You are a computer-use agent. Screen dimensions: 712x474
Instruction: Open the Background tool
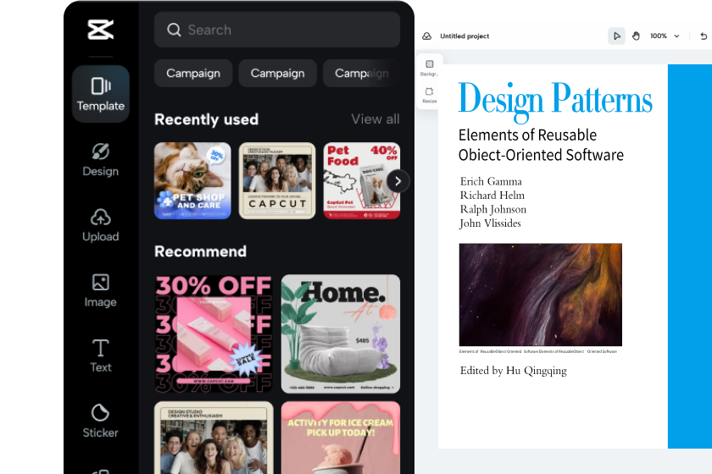click(x=429, y=68)
